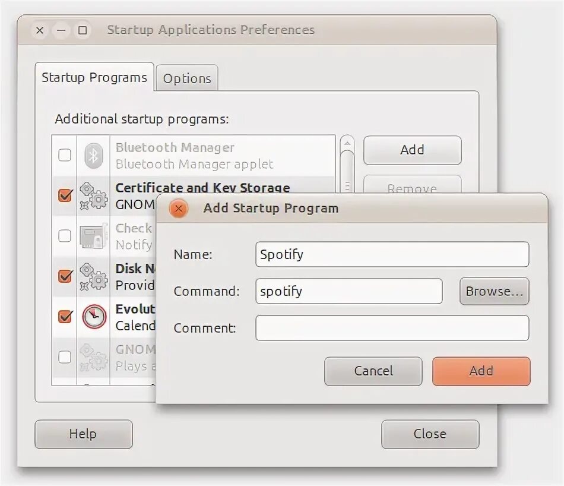The width and height of the screenshot is (564, 486).
Task: Click the Certificate and Key Storage gears icon
Action: [x=94, y=196]
